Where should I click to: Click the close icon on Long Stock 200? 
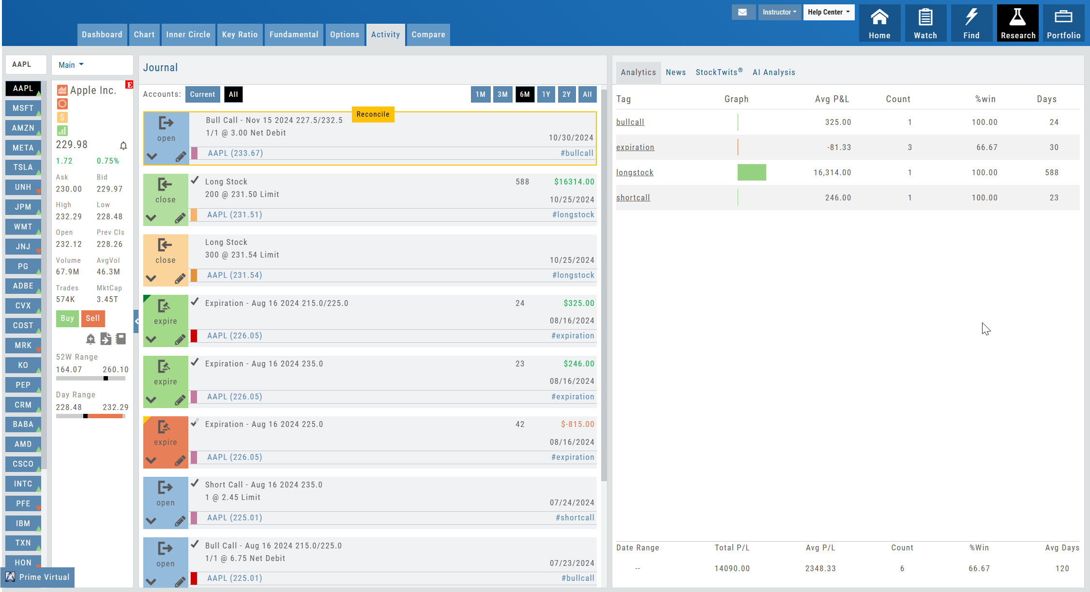pos(165,185)
